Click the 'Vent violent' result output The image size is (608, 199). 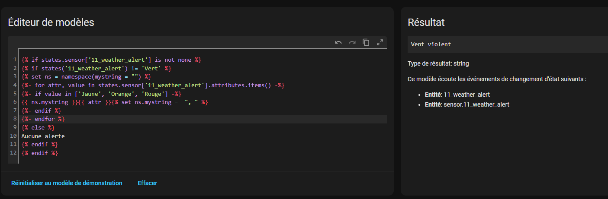click(x=431, y=44)
